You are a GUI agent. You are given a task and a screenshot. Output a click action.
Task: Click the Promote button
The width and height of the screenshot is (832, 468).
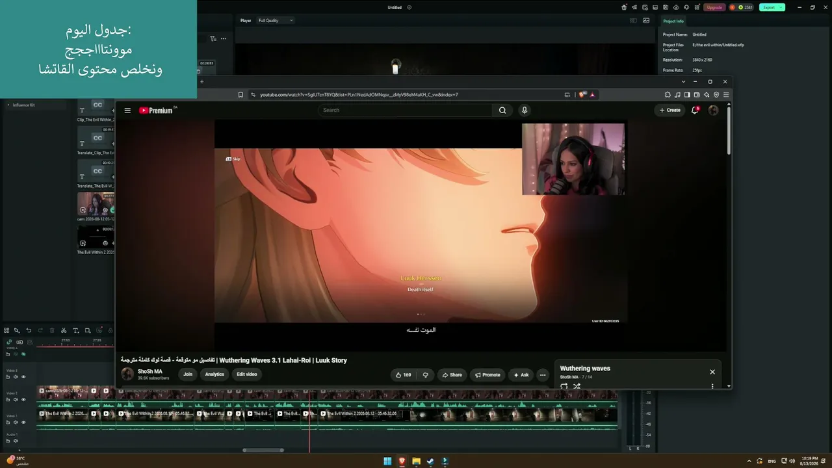(x=487, y=375)
